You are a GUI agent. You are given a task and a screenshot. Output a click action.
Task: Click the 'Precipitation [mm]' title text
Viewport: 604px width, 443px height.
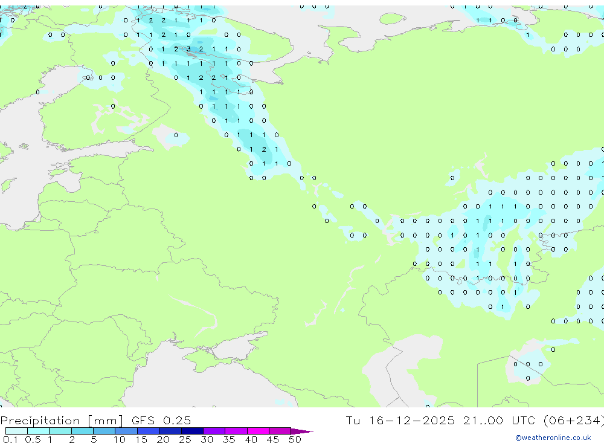(62, 420)
